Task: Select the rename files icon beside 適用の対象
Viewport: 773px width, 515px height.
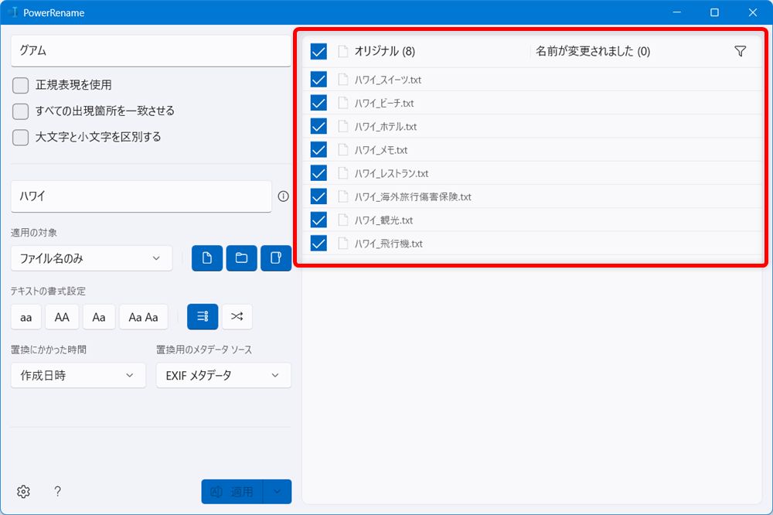Action: [x=206, y=257]
